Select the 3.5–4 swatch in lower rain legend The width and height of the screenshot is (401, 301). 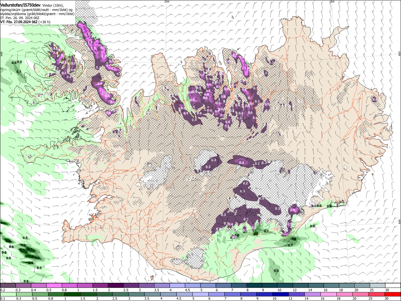pos(152,294)
